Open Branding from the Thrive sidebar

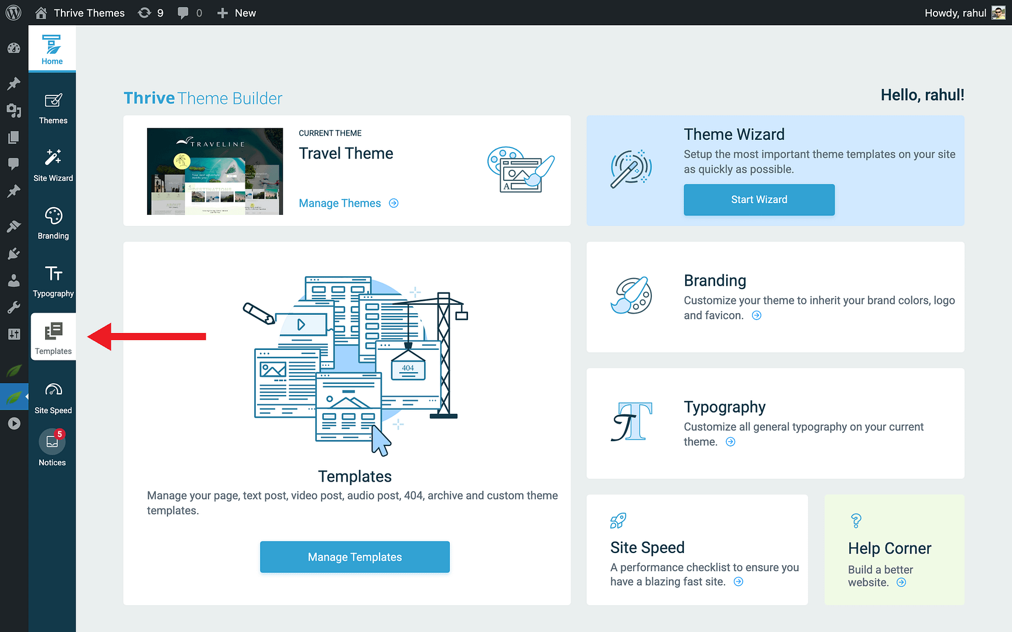point(53,223)
